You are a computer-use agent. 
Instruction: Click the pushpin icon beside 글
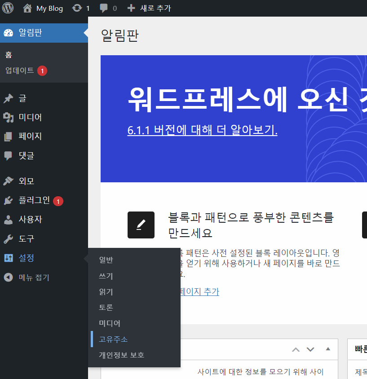tap(8, 98)
